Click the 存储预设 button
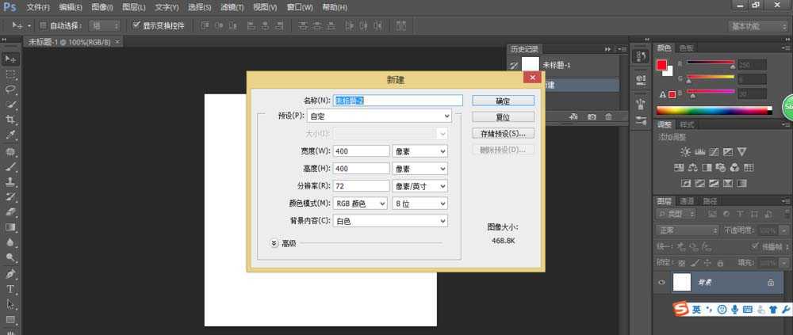 (503, 133)
